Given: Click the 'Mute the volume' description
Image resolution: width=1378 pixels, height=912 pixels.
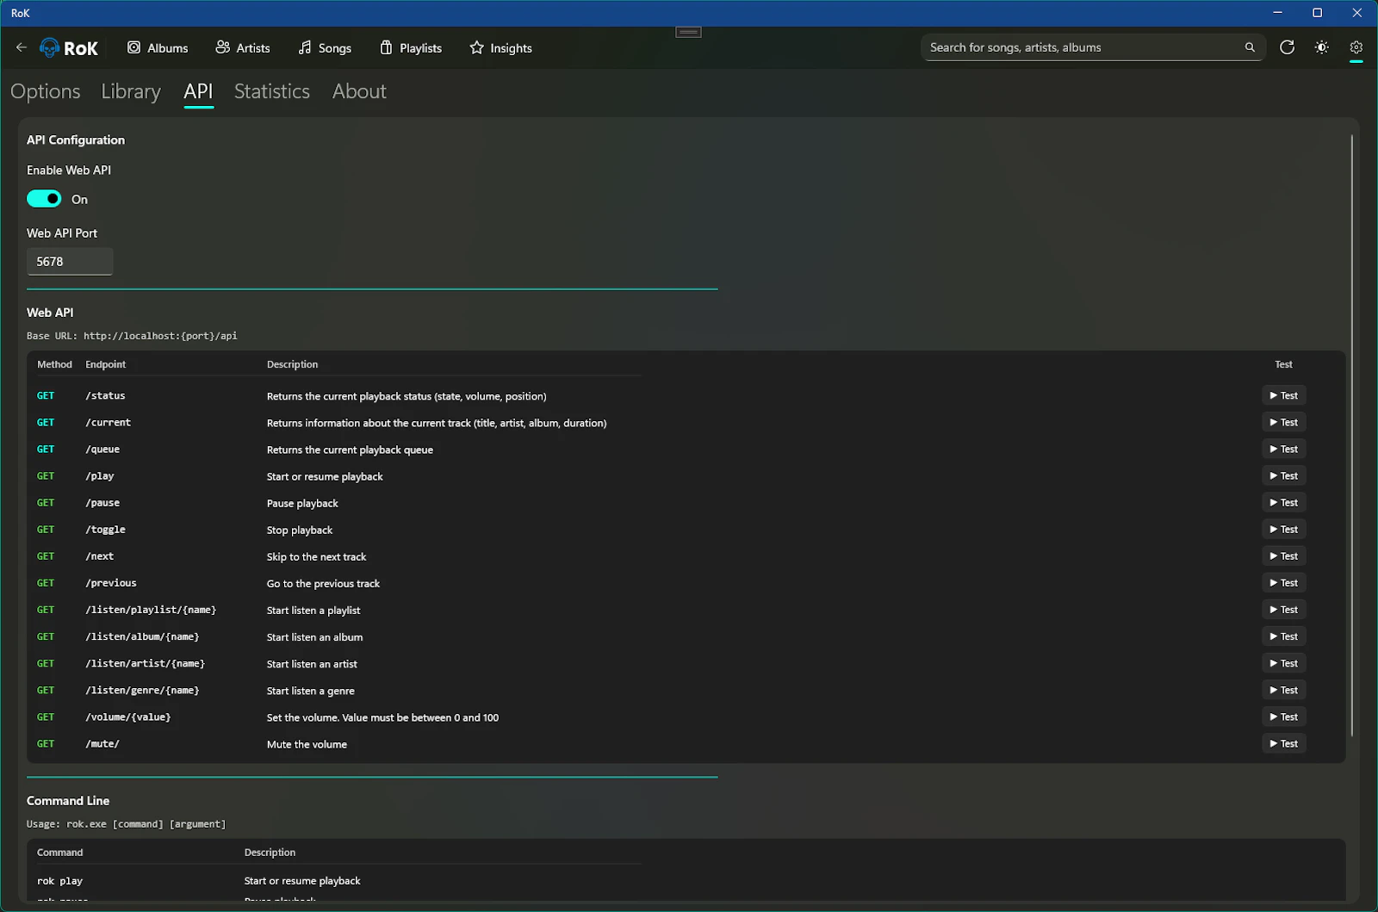Looking at the screenshot, I should click(307, 744).
